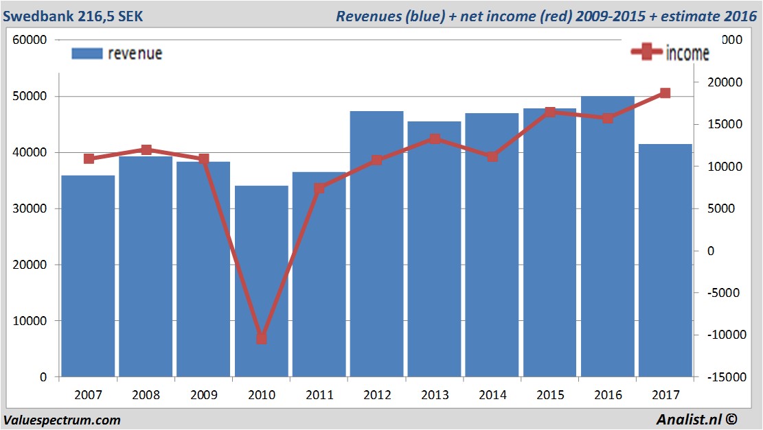Click the 2017 x-axis label
This screenshot has height=430, width=763.
665,394
